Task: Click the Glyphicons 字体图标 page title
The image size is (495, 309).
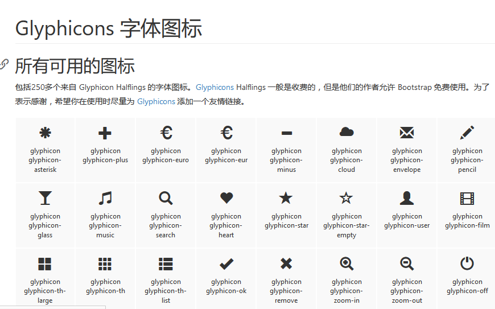Action: click(x=109, y=28)
